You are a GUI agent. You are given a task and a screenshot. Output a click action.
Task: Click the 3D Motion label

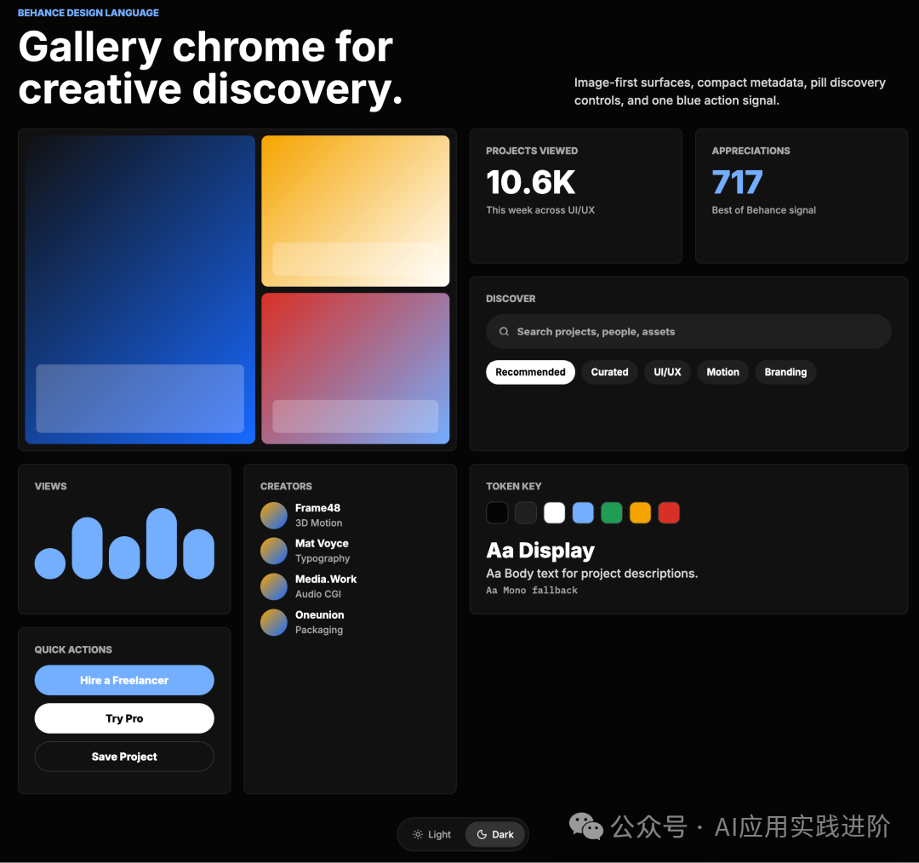[x=319, y=523]
